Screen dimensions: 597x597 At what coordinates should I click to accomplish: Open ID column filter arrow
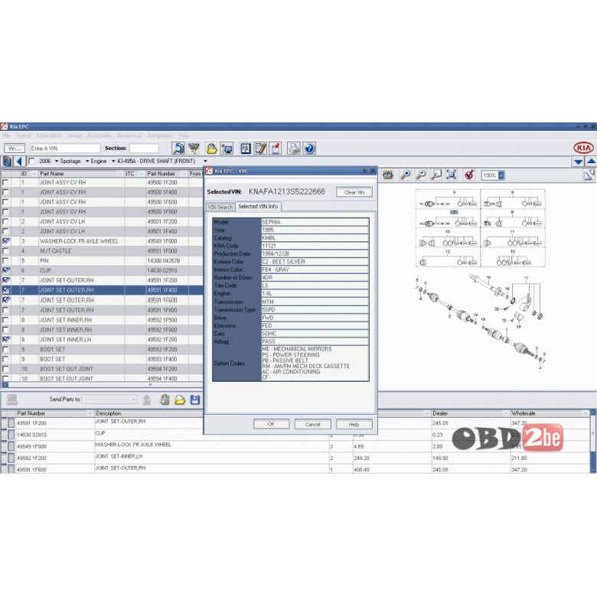(34, 174)
